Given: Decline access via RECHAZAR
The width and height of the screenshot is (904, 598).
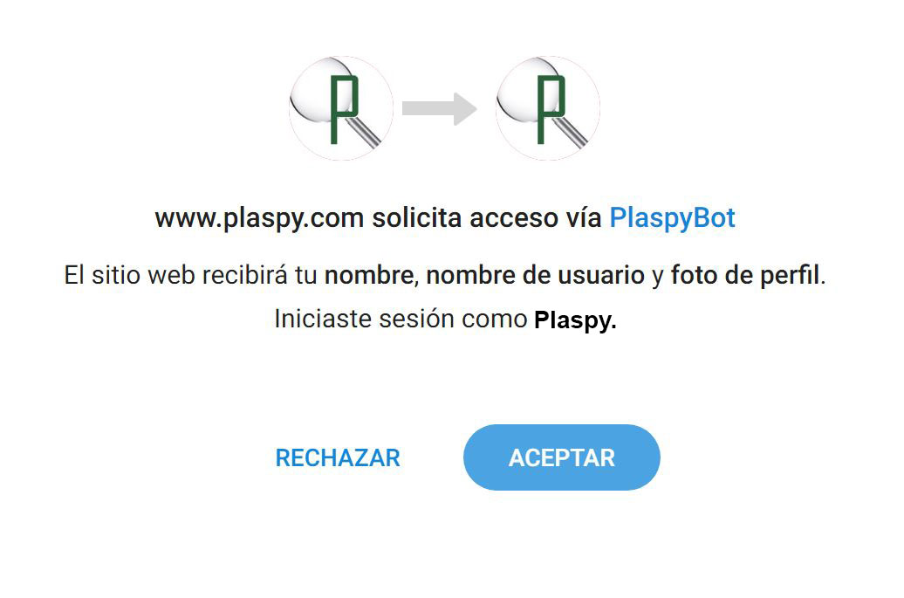Looking at the screenshot, I should 338,457.
